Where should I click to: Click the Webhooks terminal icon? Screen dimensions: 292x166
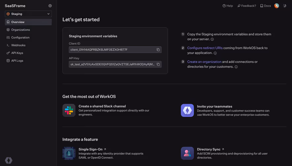[8, 45]
